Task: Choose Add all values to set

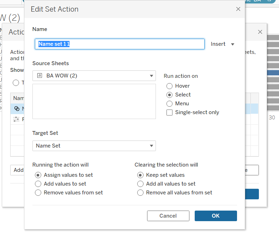Action: click(x=140, y=184)
